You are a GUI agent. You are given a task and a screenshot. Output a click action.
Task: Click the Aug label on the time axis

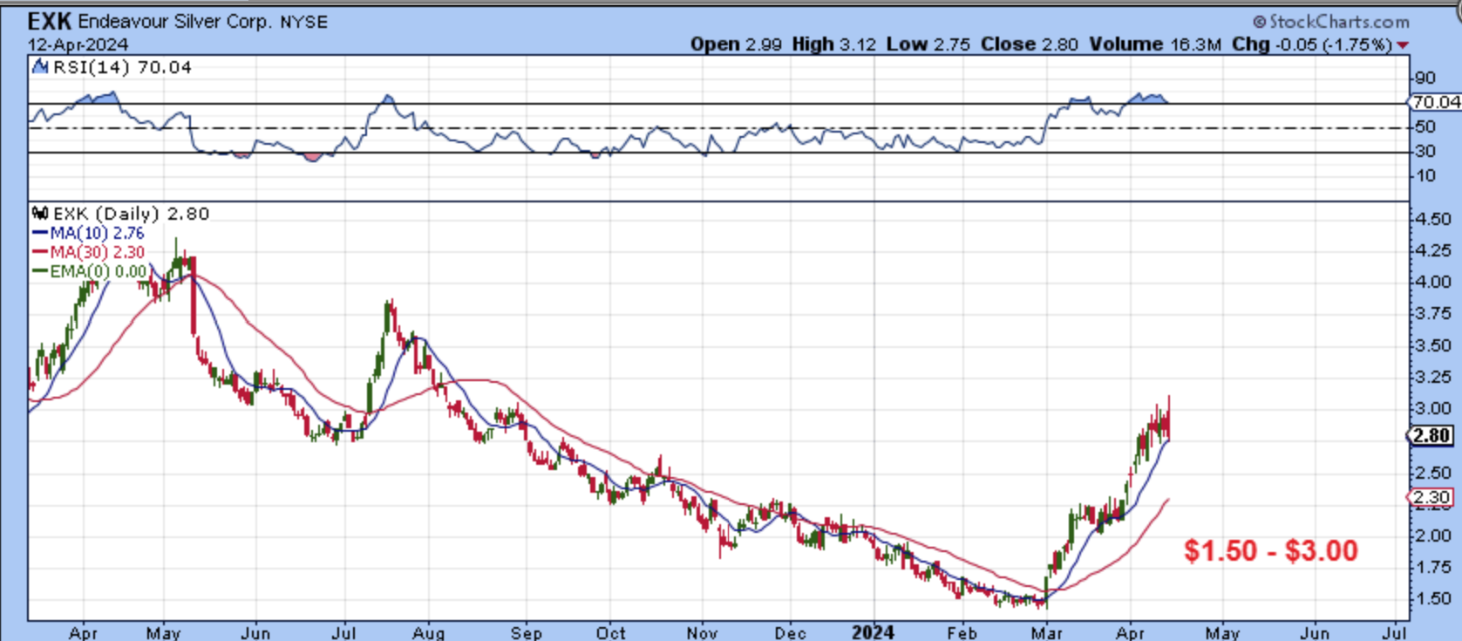pyautogui.click(x=428, y=632)
